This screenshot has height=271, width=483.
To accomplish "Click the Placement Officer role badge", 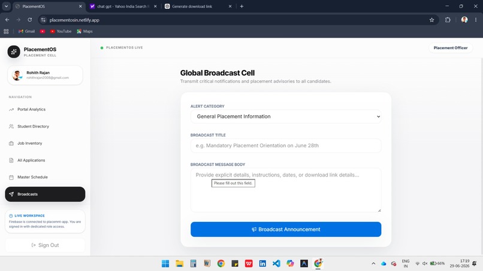I will (x=451, y=48).
